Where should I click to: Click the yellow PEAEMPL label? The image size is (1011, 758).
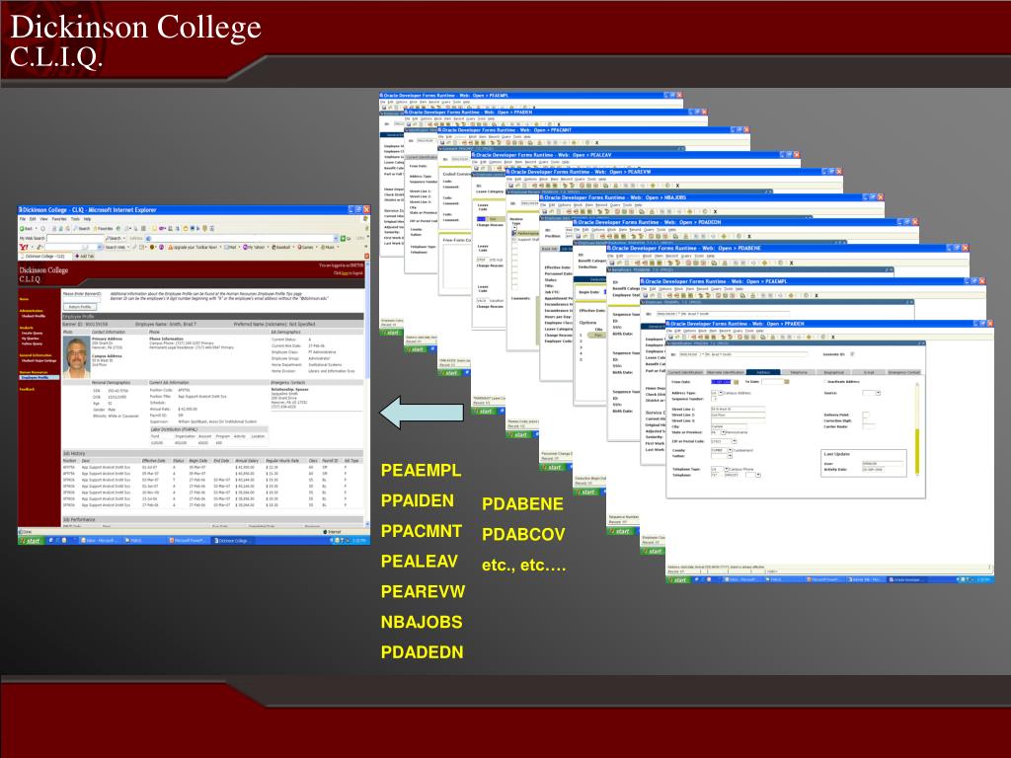(421, 471)
